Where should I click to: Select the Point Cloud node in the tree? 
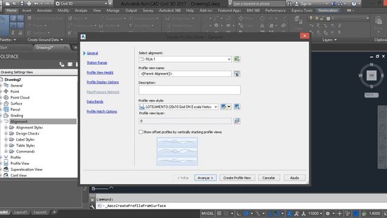pos(20,97)
